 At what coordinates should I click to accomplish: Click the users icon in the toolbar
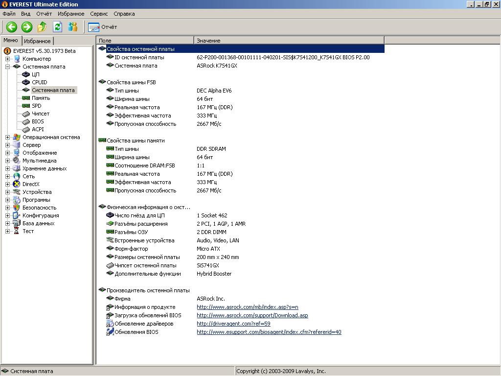[73, 27]
